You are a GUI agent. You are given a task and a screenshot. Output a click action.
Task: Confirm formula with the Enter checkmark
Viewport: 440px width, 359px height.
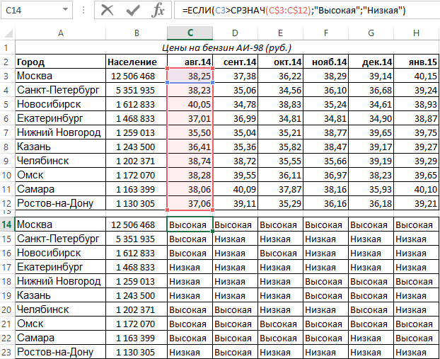pyautogui.click(x=133, y=10)
